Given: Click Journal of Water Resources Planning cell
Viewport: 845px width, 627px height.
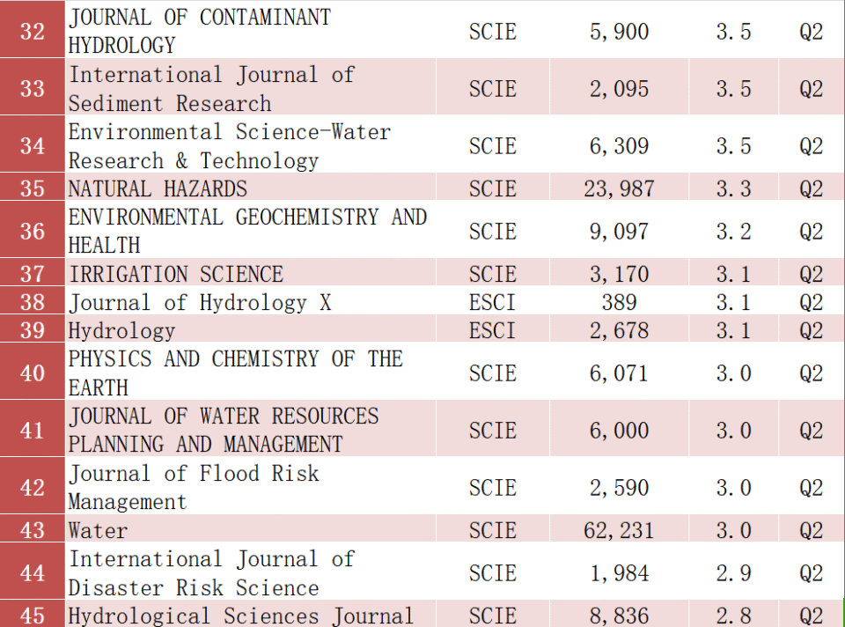Looking at the screenshot, I should (x=224, y=430).
